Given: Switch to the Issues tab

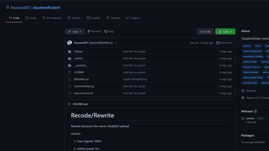Looking at the screenshot, I should pyautogui.click(x=31, y=18).
